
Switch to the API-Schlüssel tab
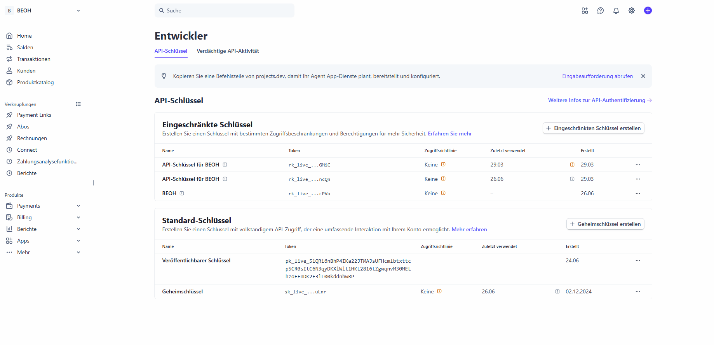[171, 51]
